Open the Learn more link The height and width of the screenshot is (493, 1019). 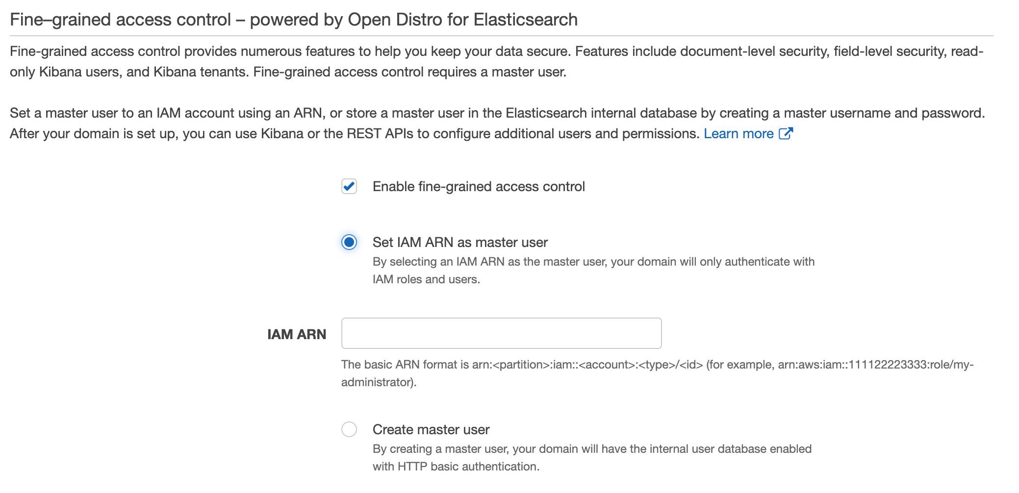(x=739, y=134)
